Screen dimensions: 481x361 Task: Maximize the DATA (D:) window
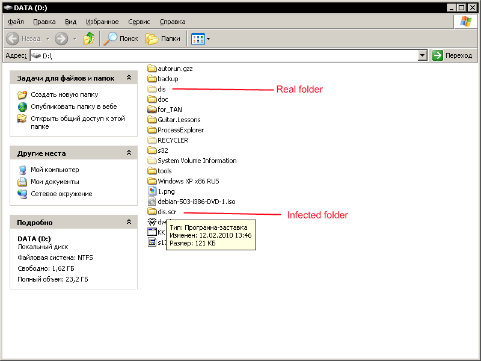461,7
